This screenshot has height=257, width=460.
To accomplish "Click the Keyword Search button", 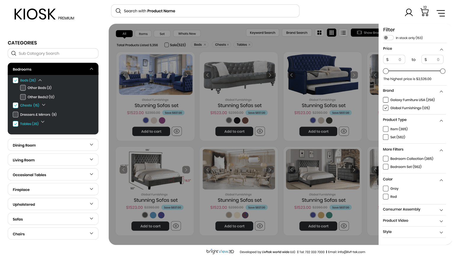I will 263,33.
